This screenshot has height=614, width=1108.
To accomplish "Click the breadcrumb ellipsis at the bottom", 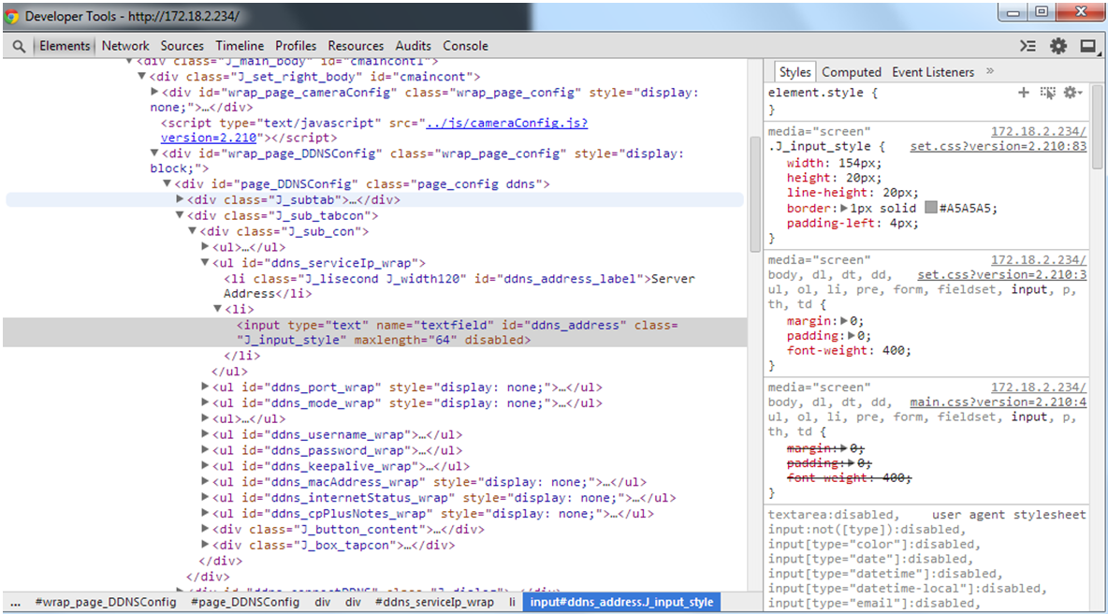I will tap(16, 603).
